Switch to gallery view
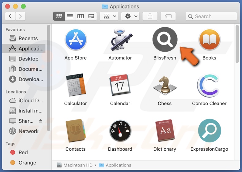 [91, 16]
